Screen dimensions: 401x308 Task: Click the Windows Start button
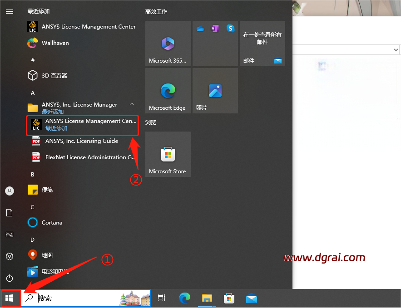(x=10, y=298)
